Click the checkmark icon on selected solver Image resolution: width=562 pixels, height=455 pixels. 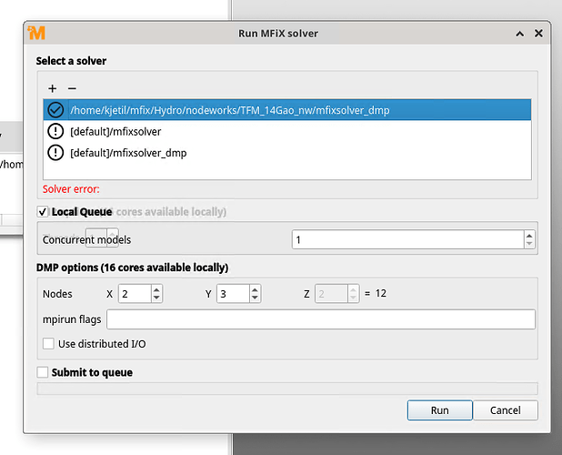[55, 110]
